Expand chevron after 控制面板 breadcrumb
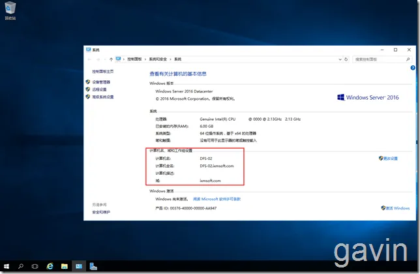This screenshot has height=274, width=420. [145, 59]
